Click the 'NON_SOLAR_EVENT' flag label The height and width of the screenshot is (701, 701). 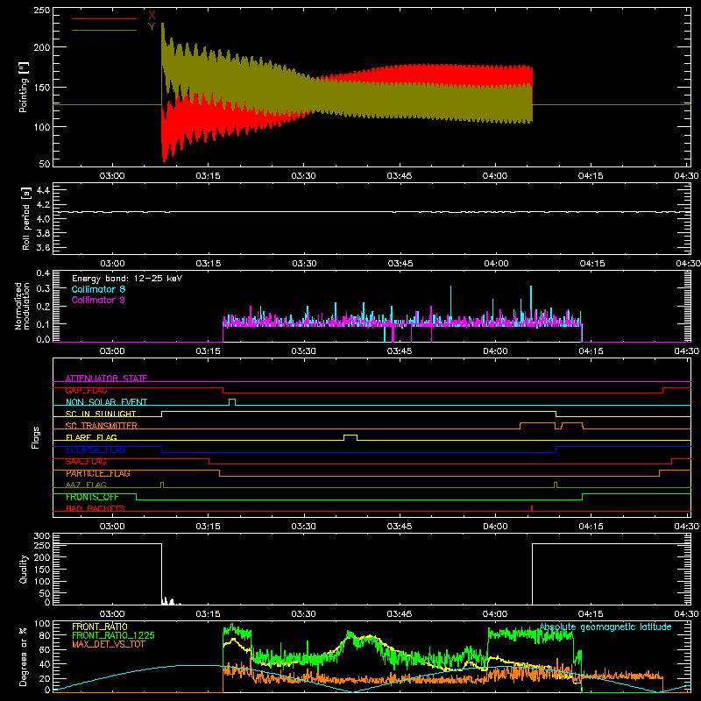pos(106,402)
